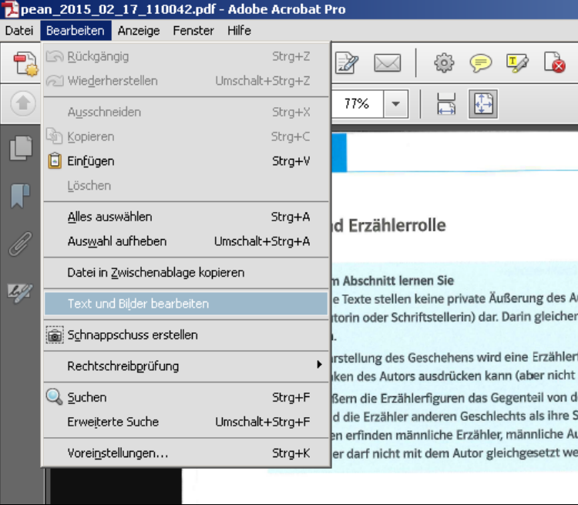This screenshot has height=505, width=578.
Task: Open the Bookmarks panel
Action: 21,196
